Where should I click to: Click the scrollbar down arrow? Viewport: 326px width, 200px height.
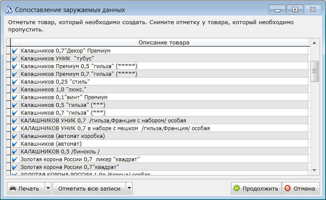coord(315,170)
